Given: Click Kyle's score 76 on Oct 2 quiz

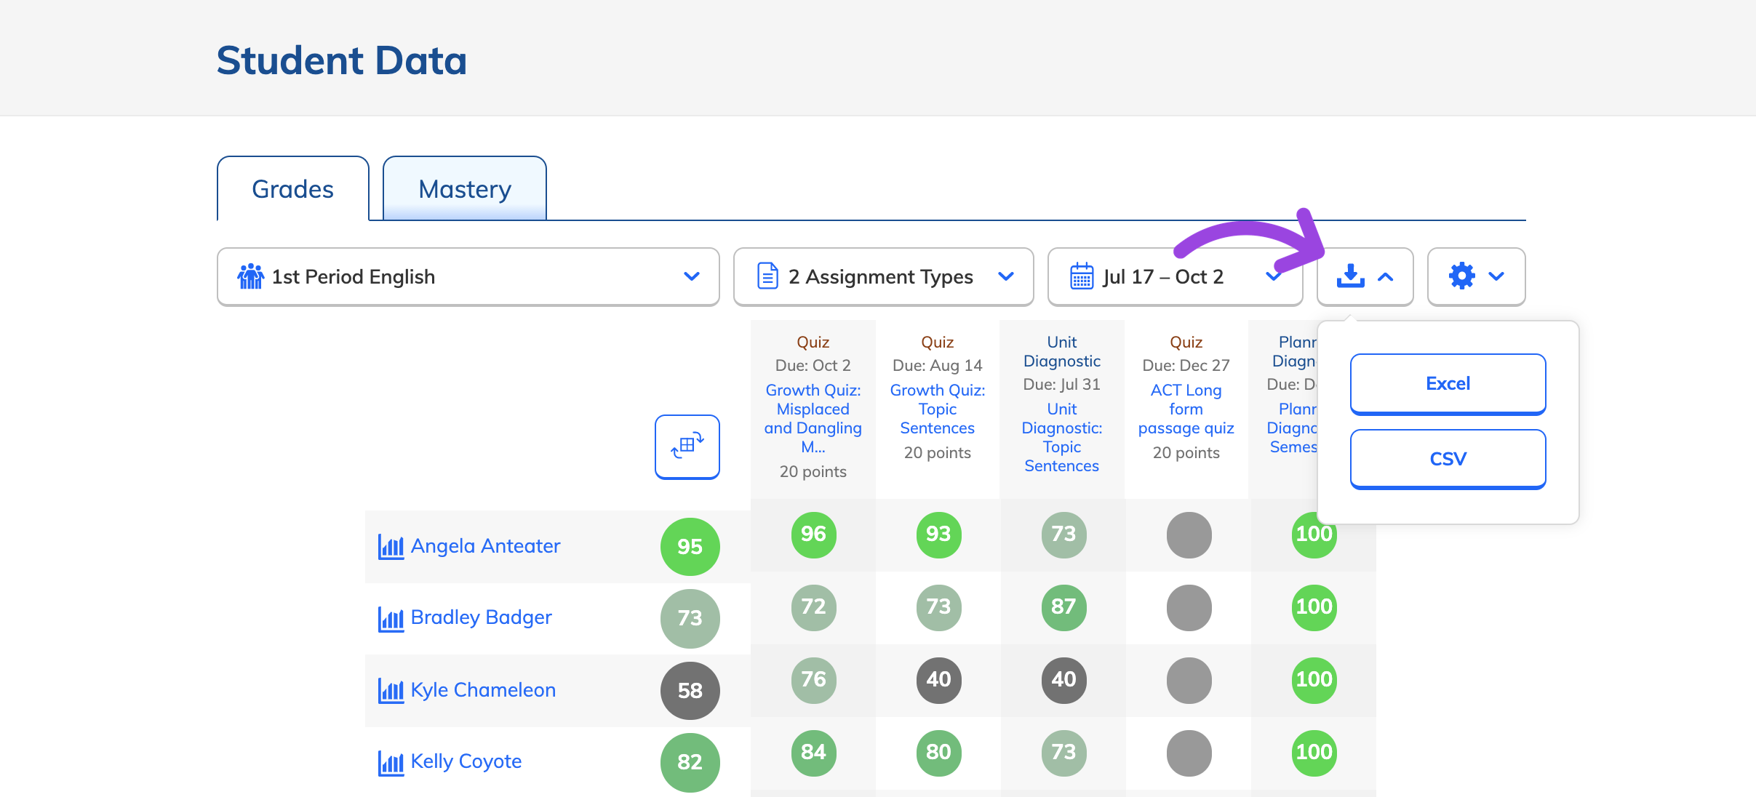Looking at the screenshot, I should [x=814, y=680].
